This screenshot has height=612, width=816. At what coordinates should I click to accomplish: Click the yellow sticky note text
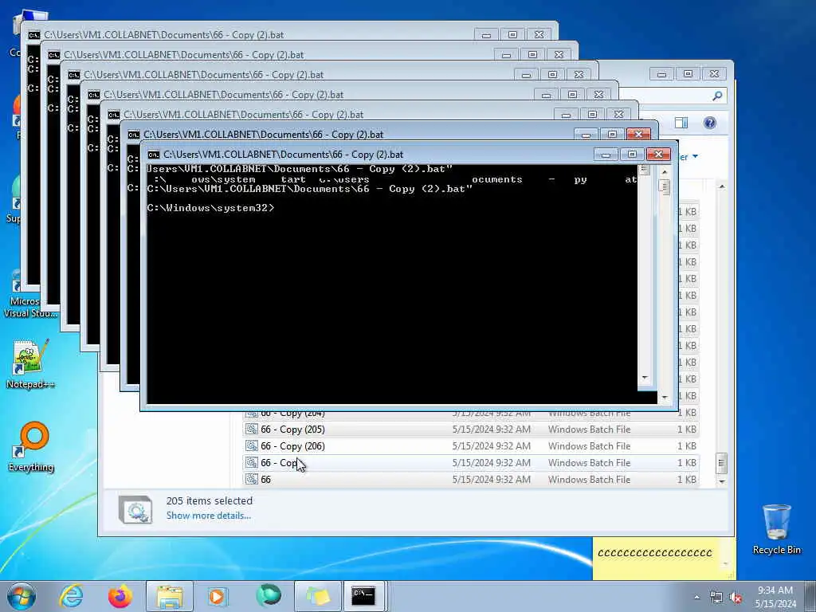655,553
